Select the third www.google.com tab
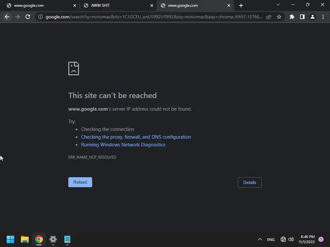 pos(195,5)
